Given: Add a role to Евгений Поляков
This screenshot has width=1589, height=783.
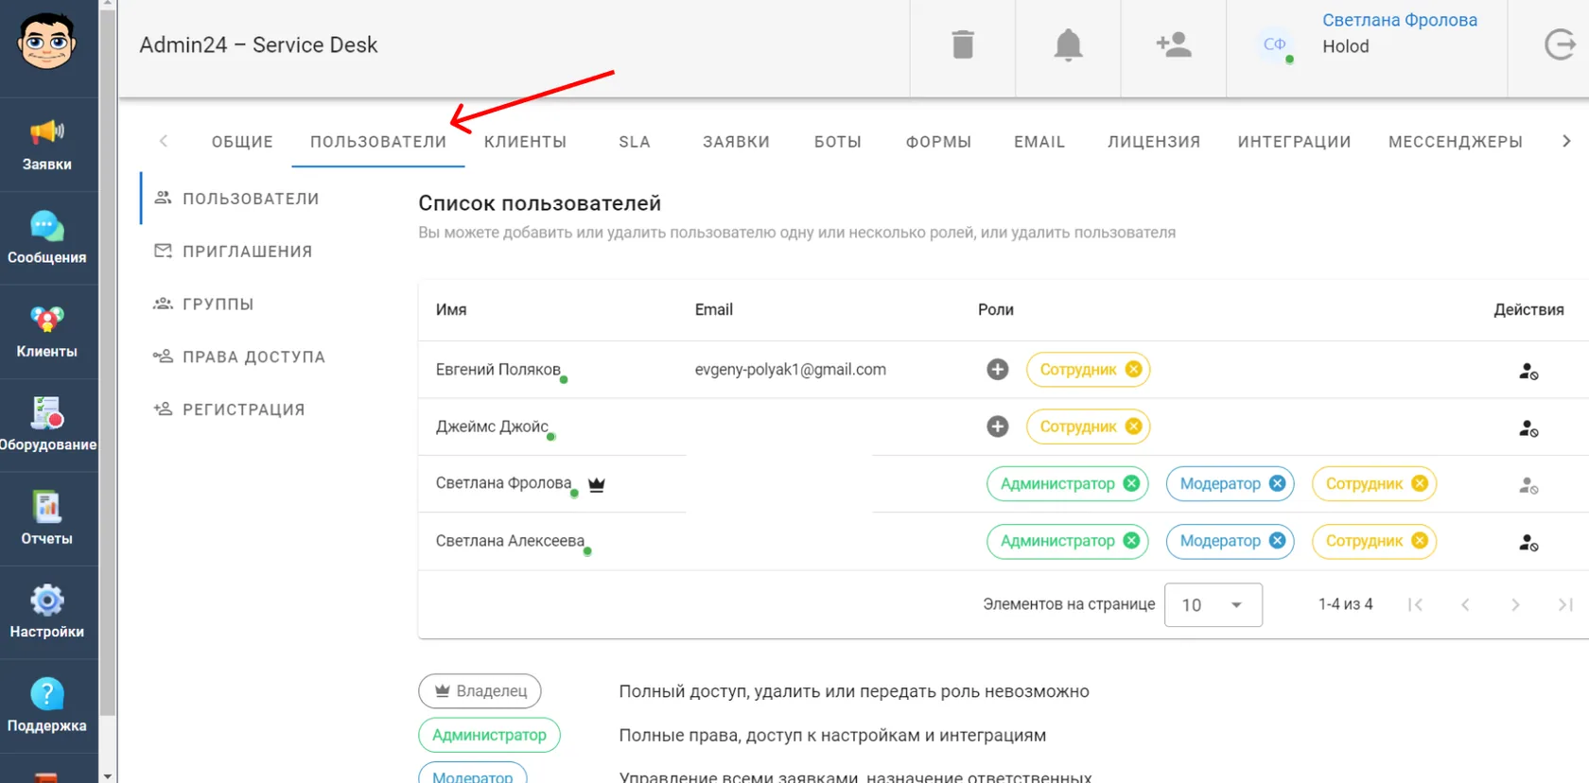Looking at the screenshot, I should pos(998,370).
